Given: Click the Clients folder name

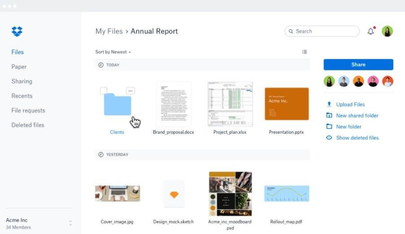Looking at the screenshot, I should [117, 132].
